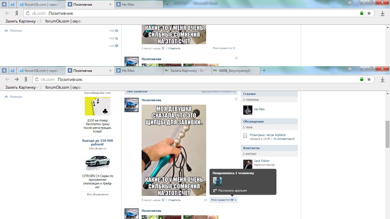Image resolution: width=390 pixels, height=219 pixels.
Task: Open 'Залить Картинку' bookmark in upper window
Action: pyautogui.click(x=24, y=21)
